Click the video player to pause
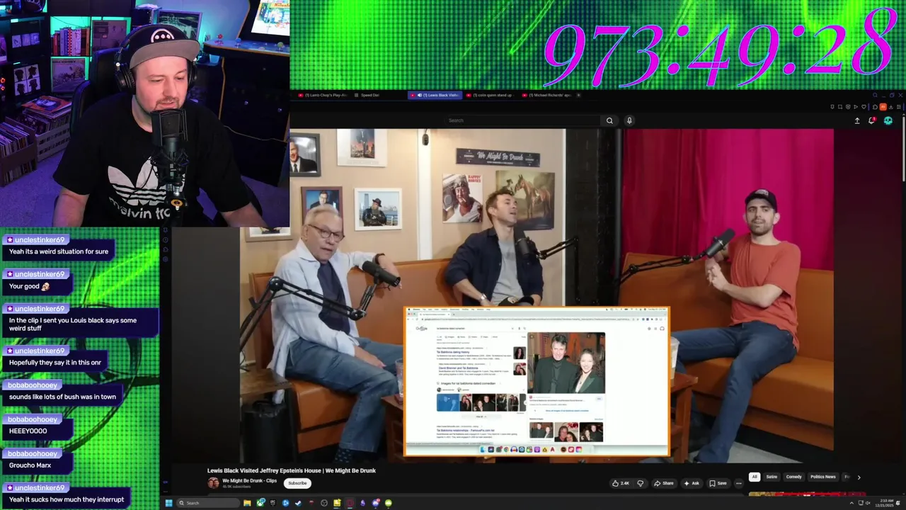This screenshot has height=510, width=906. tap(501, 295)
